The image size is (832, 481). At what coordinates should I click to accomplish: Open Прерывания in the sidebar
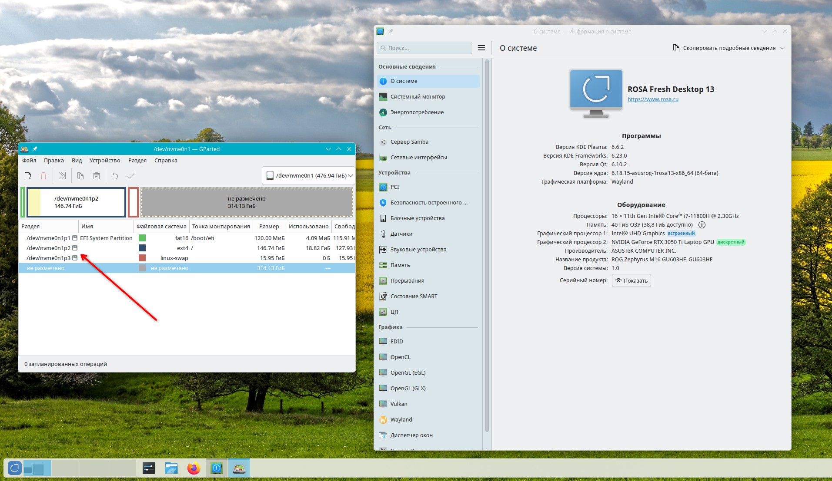point(428,281)
